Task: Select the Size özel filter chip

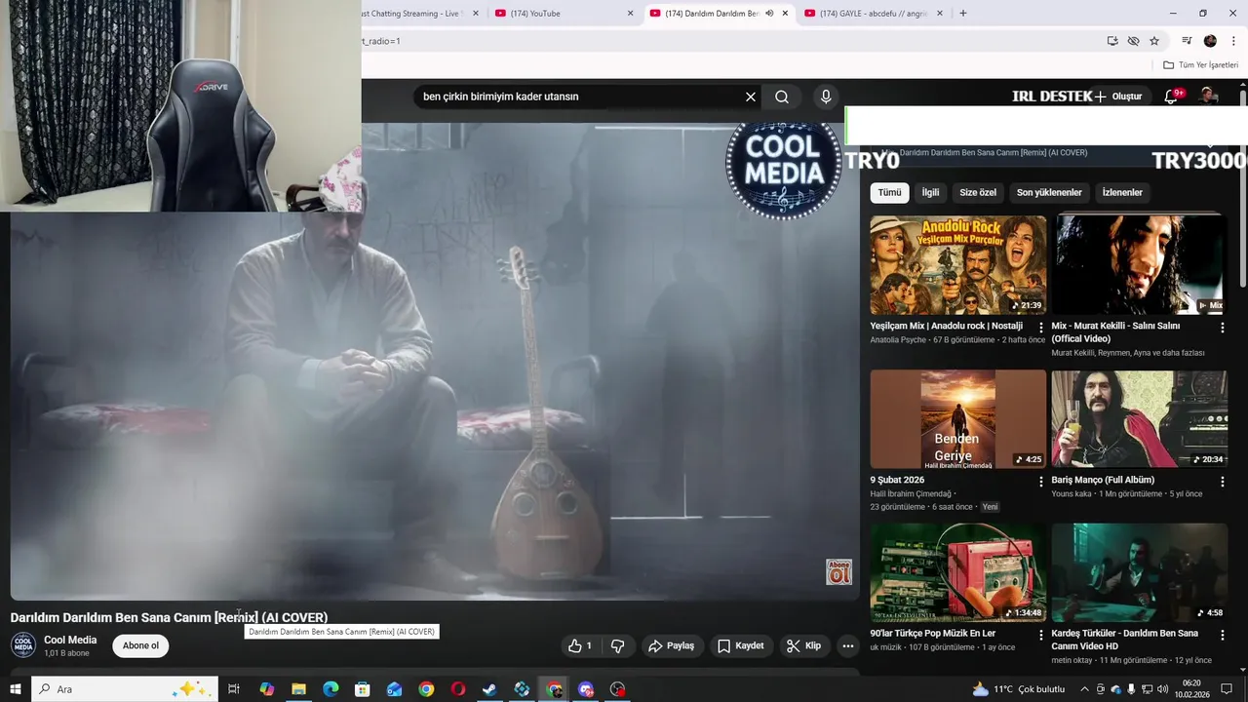Action: tap(978, 192)
